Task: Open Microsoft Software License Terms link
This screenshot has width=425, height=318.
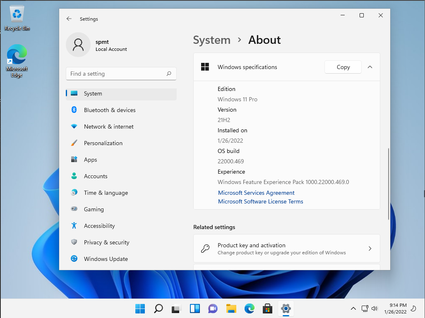Action: (x=260, y=201)
